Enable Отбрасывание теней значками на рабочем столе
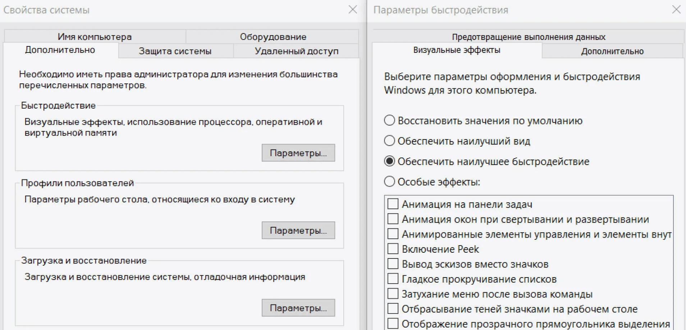 (x=393, y=309)
